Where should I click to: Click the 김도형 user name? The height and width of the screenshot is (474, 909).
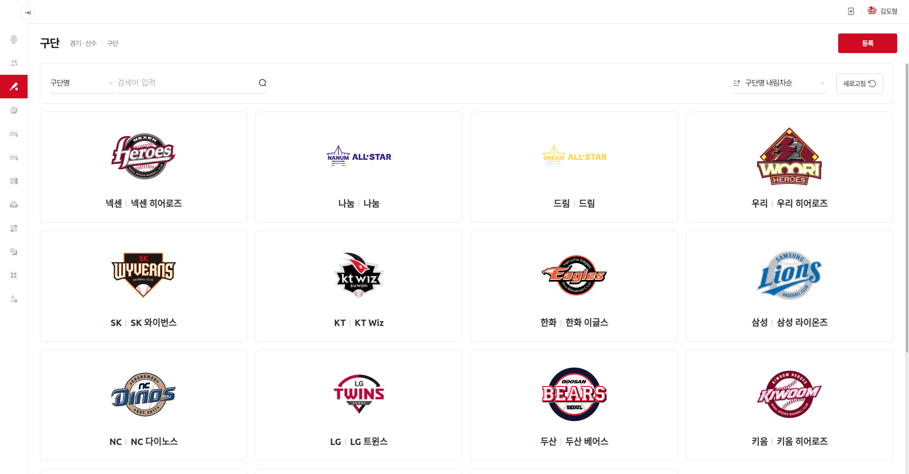point(889,11)
